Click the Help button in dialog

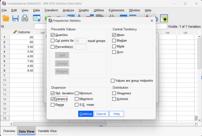[117, 114]
